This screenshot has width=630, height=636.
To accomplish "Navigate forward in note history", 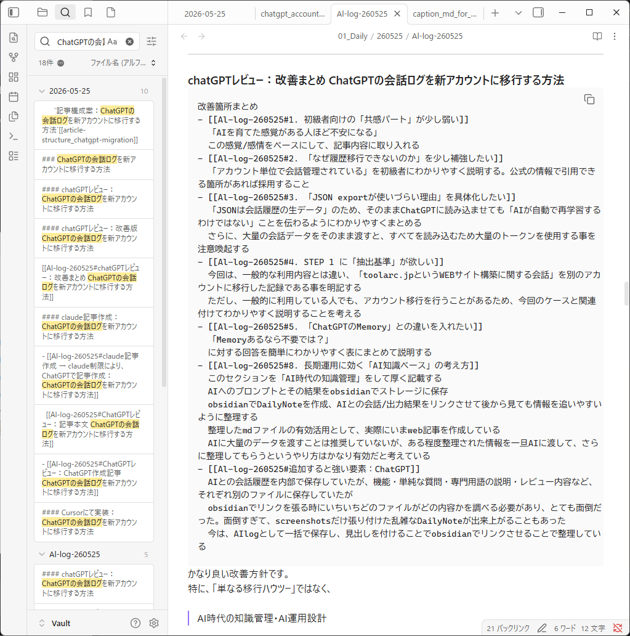I will click(x=201, y=36).
